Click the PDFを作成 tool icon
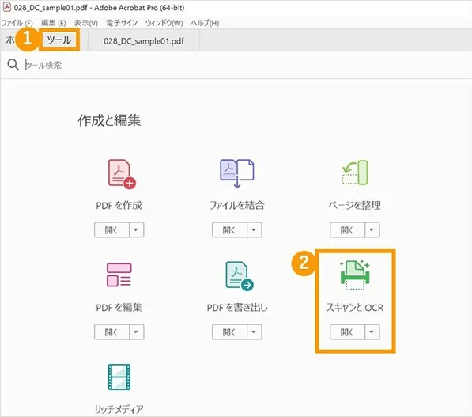This screenshot has height=417, width=472. 122,174
